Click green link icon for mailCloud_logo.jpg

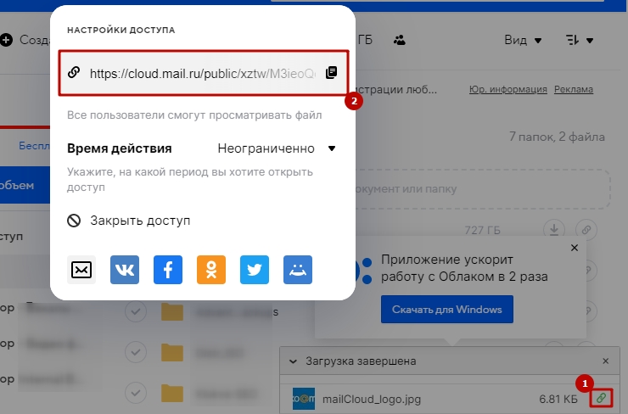coord(601,397)
